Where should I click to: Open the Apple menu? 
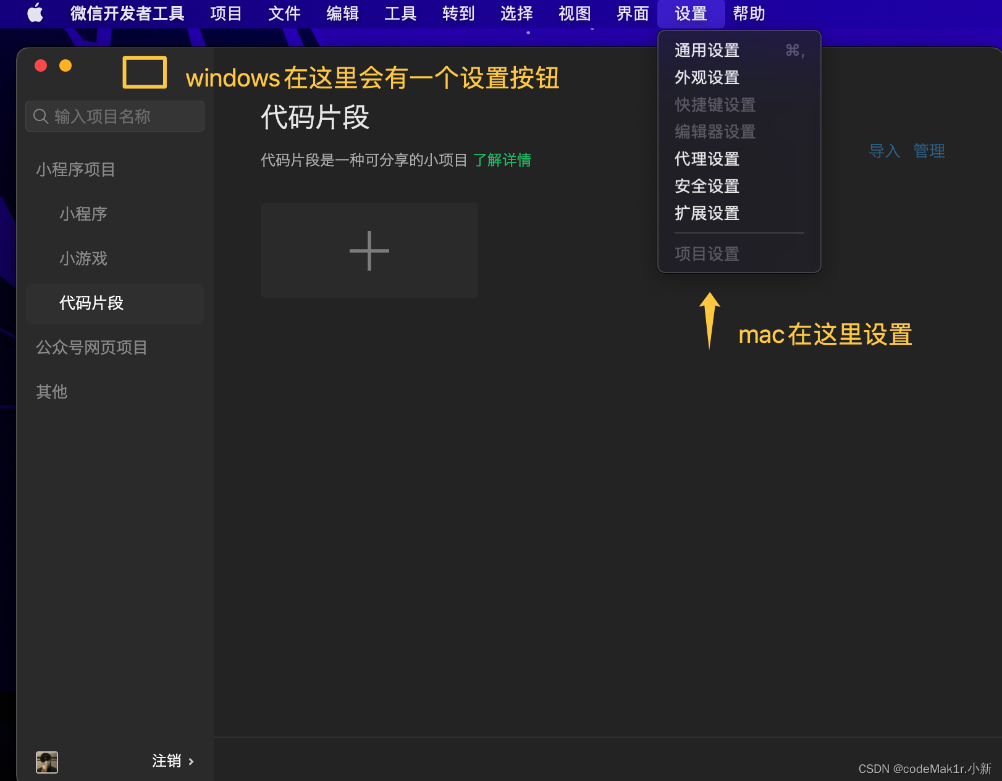click(x=35, y=13)
